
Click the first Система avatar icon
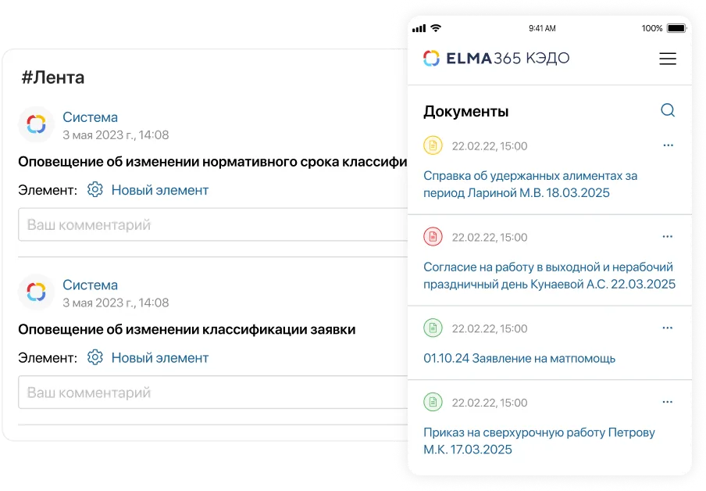(36, 124)
